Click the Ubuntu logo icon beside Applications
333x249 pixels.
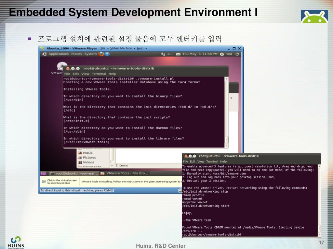[x=44, y=54]
